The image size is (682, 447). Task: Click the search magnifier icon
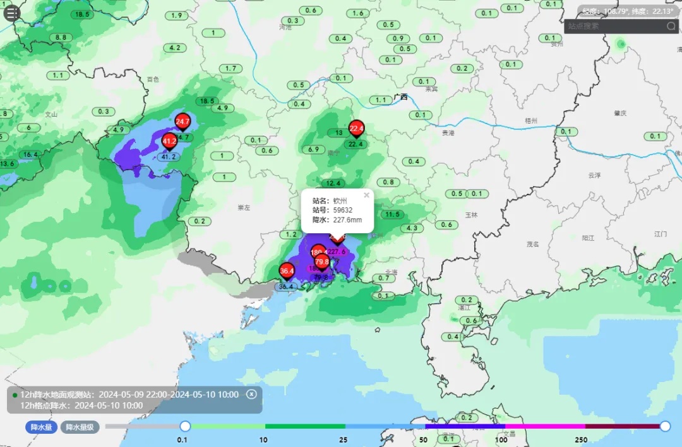pos(671,26)
